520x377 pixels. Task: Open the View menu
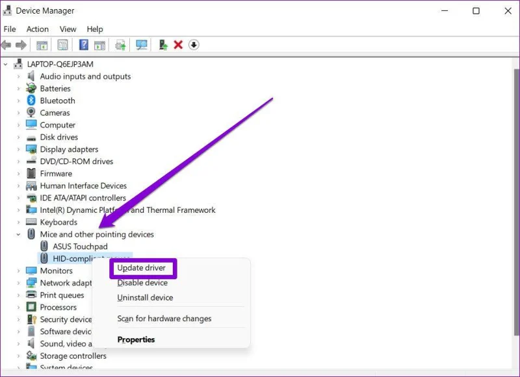click(68, 29)
